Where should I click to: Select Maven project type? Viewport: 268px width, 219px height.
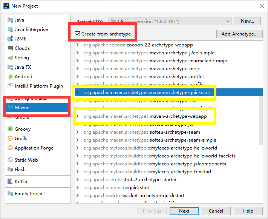pos(38,107)
